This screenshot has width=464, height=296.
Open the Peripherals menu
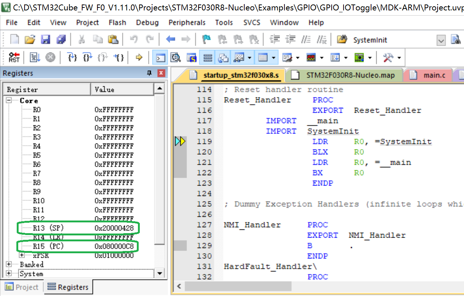tap(187, 23)
